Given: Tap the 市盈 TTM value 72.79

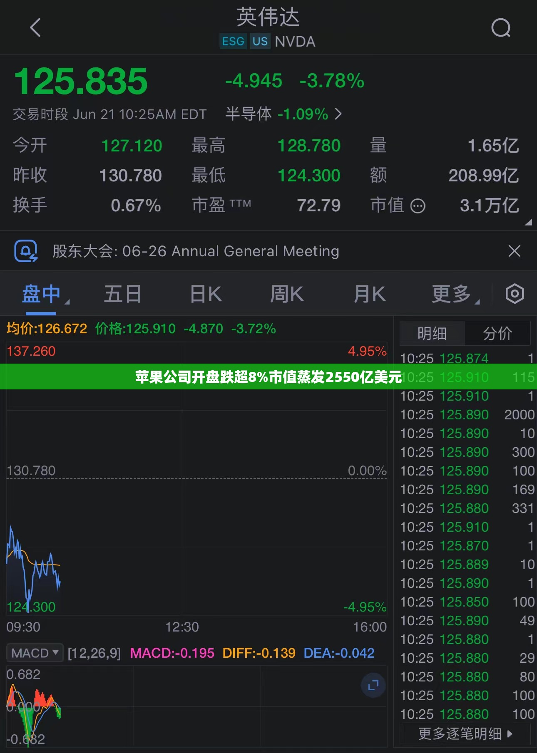Looking at the screenshot, I should coord(318,206).
